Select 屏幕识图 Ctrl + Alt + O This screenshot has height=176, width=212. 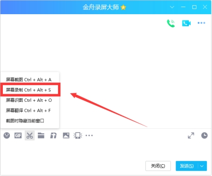click(x=29, y=100)
